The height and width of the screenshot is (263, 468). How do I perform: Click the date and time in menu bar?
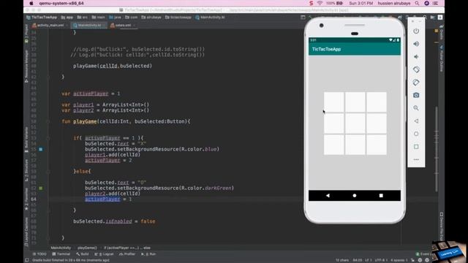tap(361, 3)
